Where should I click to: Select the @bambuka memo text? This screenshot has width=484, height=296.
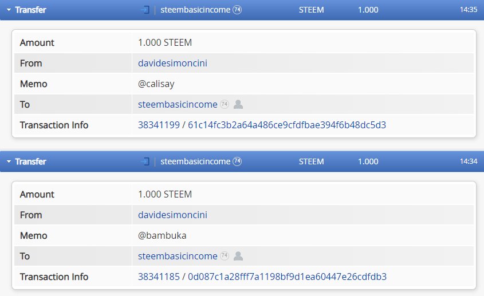pyautogui.click(x=162, y=235)
